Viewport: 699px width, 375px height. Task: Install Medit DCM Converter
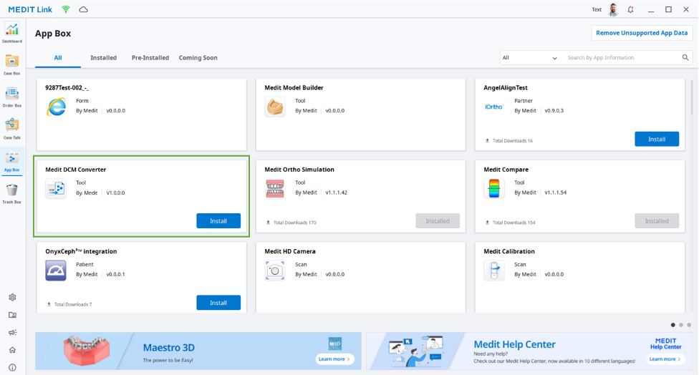[x=218, y=221]
